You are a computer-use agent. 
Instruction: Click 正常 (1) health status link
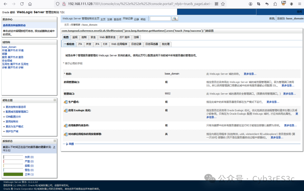click(29, 174)
